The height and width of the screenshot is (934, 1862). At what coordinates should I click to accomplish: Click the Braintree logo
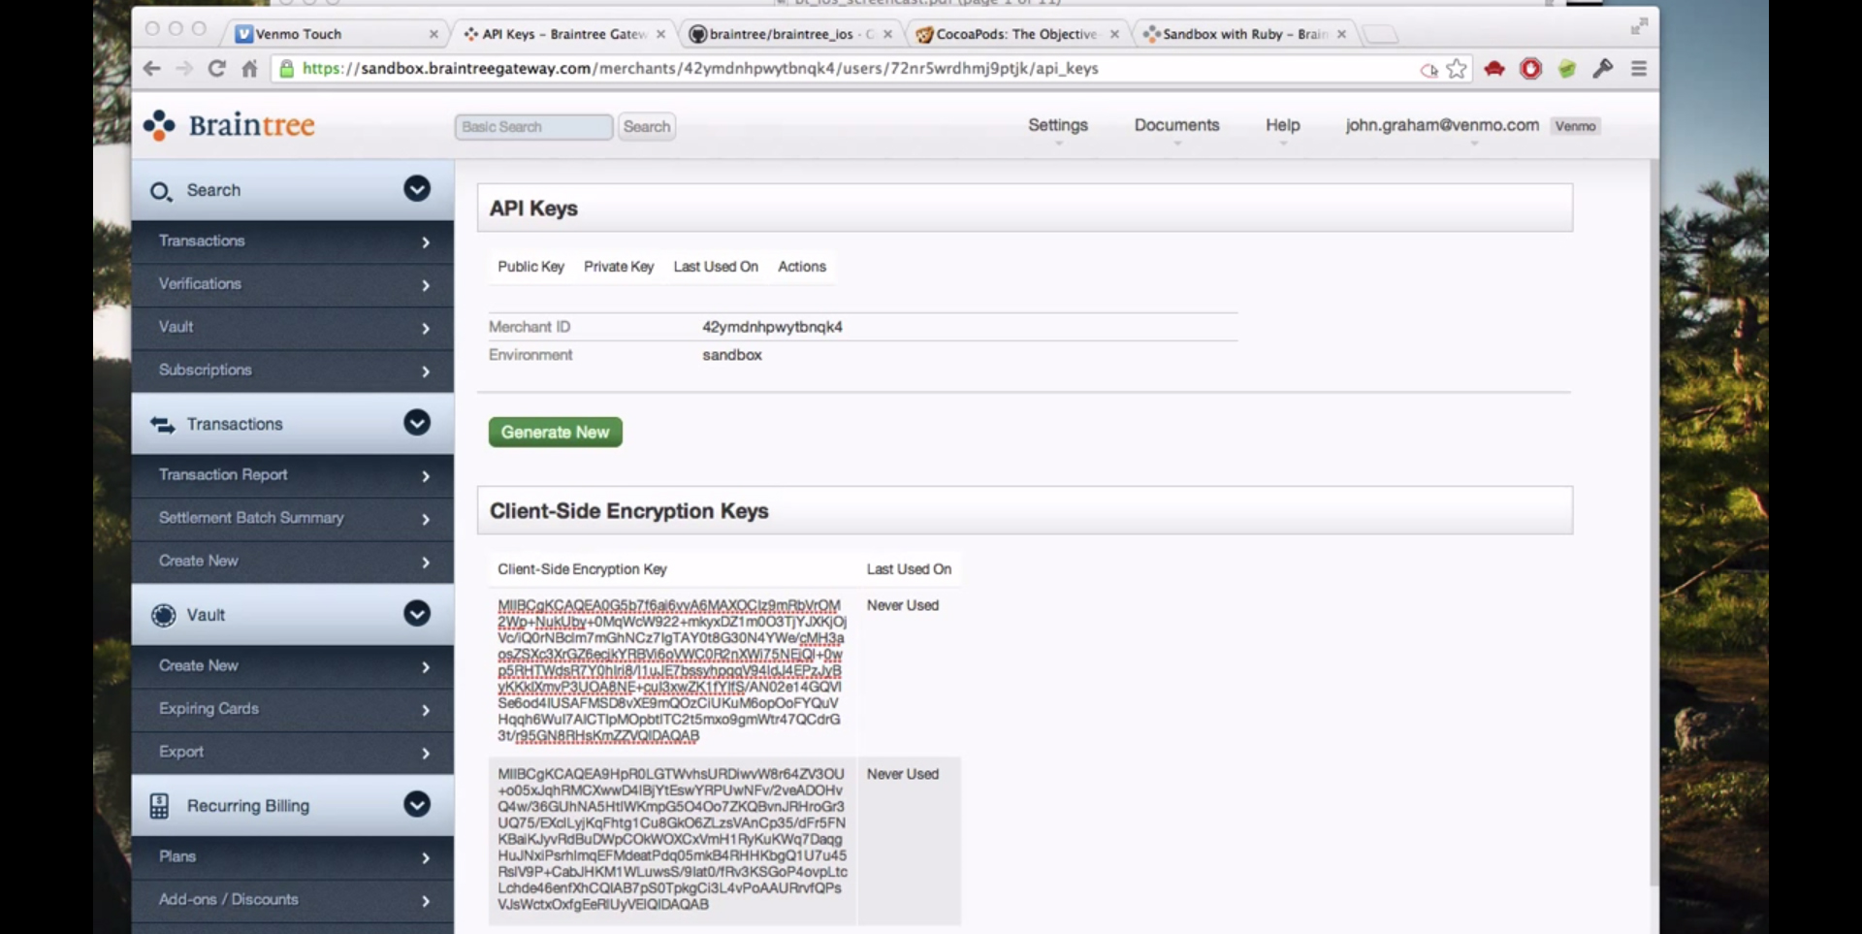(230, 125)
